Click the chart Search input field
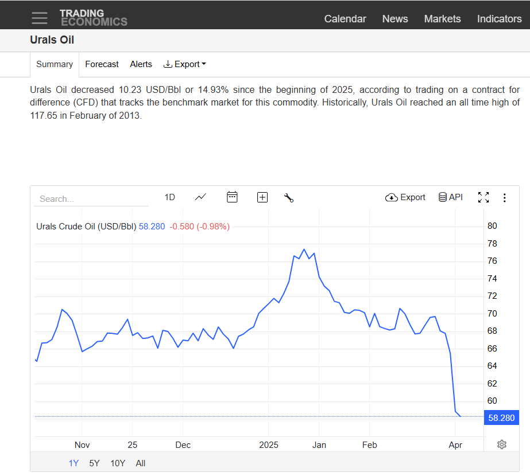The width and height of the screenshot is (530, 476). point(91,199)
